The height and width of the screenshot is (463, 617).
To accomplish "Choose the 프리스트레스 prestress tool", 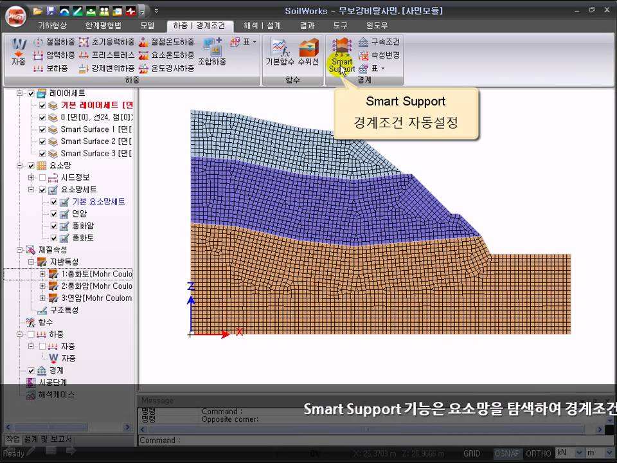I will point(107,55).
